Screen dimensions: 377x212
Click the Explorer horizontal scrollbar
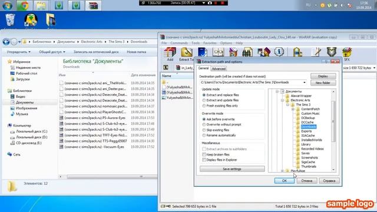[112, 177]
